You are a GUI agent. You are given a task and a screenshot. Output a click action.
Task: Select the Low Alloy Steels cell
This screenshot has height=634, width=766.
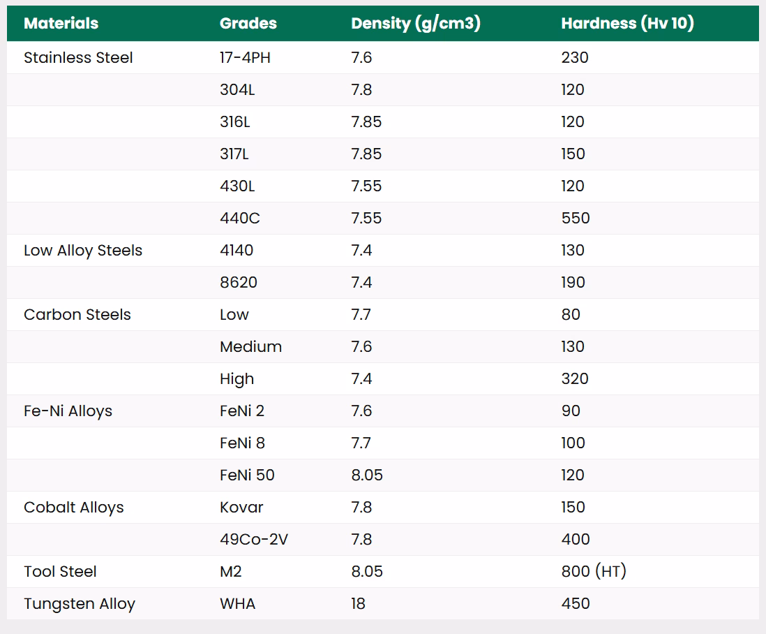click(x=83, y=251)
